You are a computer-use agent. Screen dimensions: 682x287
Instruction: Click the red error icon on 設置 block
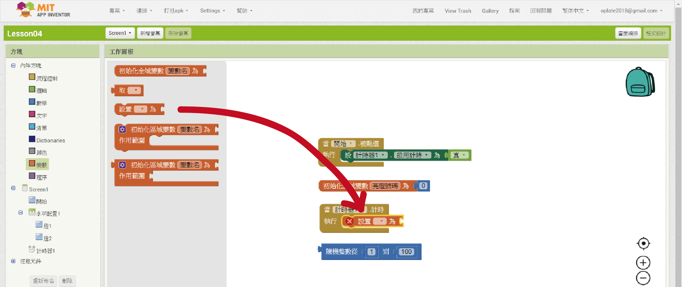coord(350,221)
